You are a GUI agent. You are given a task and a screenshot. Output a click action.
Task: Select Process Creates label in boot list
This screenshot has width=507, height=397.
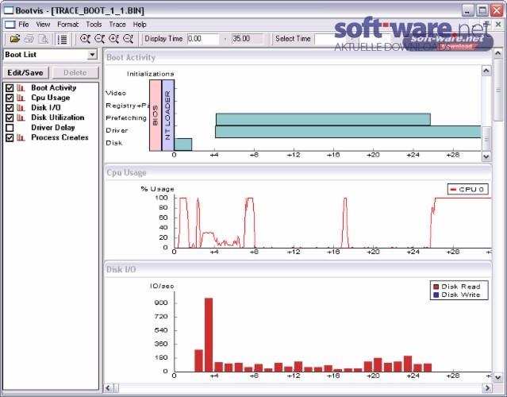click(60, 137)
